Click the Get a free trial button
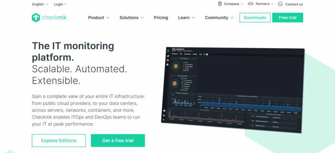Image resolution: width=335 pixels, height=153 pixels. pyautogui.click(x=118, y=141)
